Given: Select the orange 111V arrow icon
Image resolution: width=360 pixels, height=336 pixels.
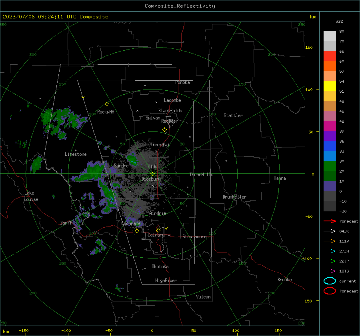Looking at the screenshot, I should (x=330, y=241).
